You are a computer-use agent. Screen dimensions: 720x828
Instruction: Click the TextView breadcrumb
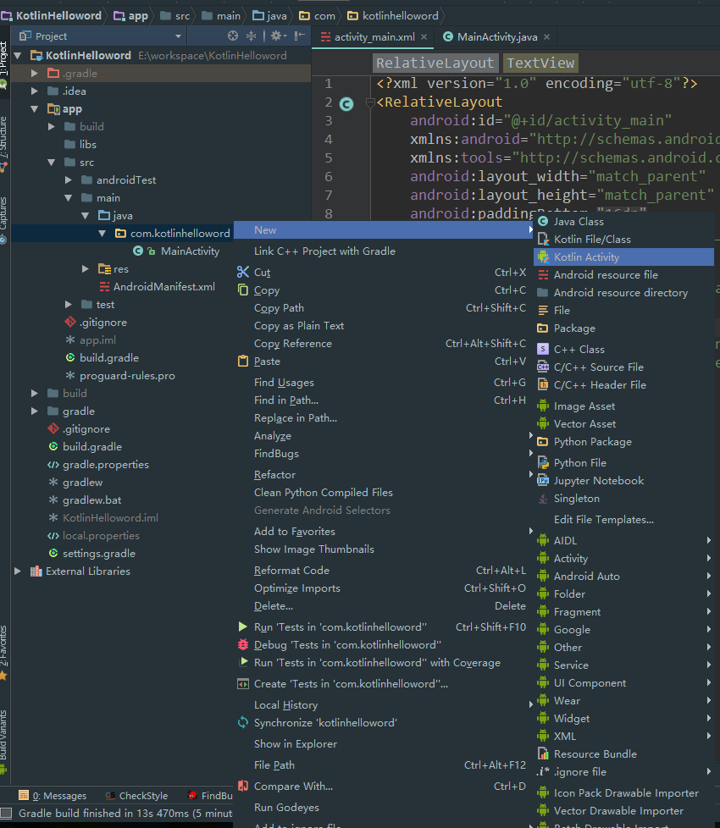(x=540, y=63)
